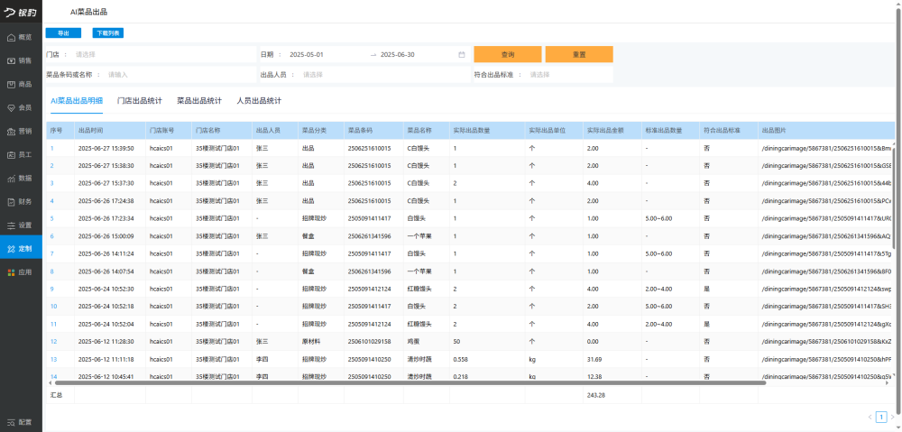The image size is (902, 432).
Task: Click the 银豹 logo at top left
Action: (22, 12)
